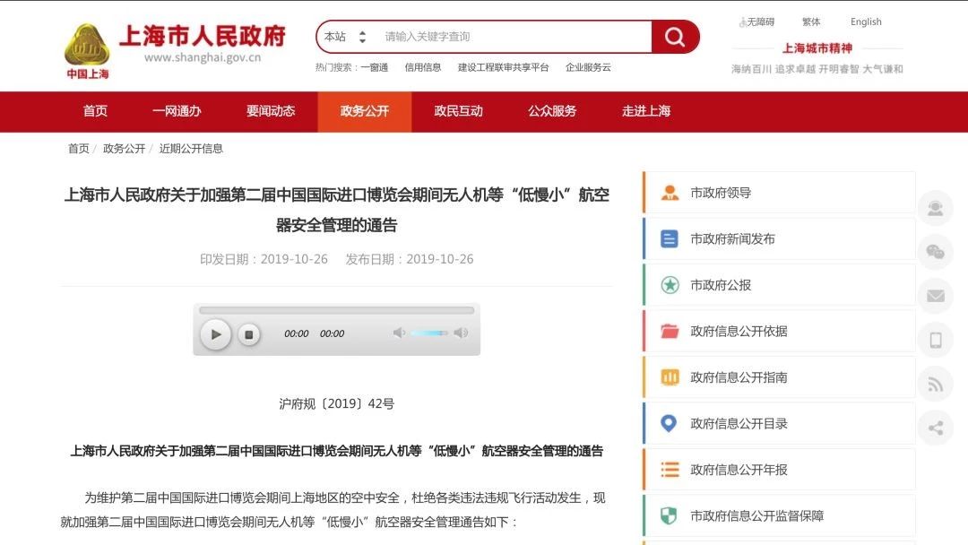Open the 公众服务 nav tab

pos(552,111)
